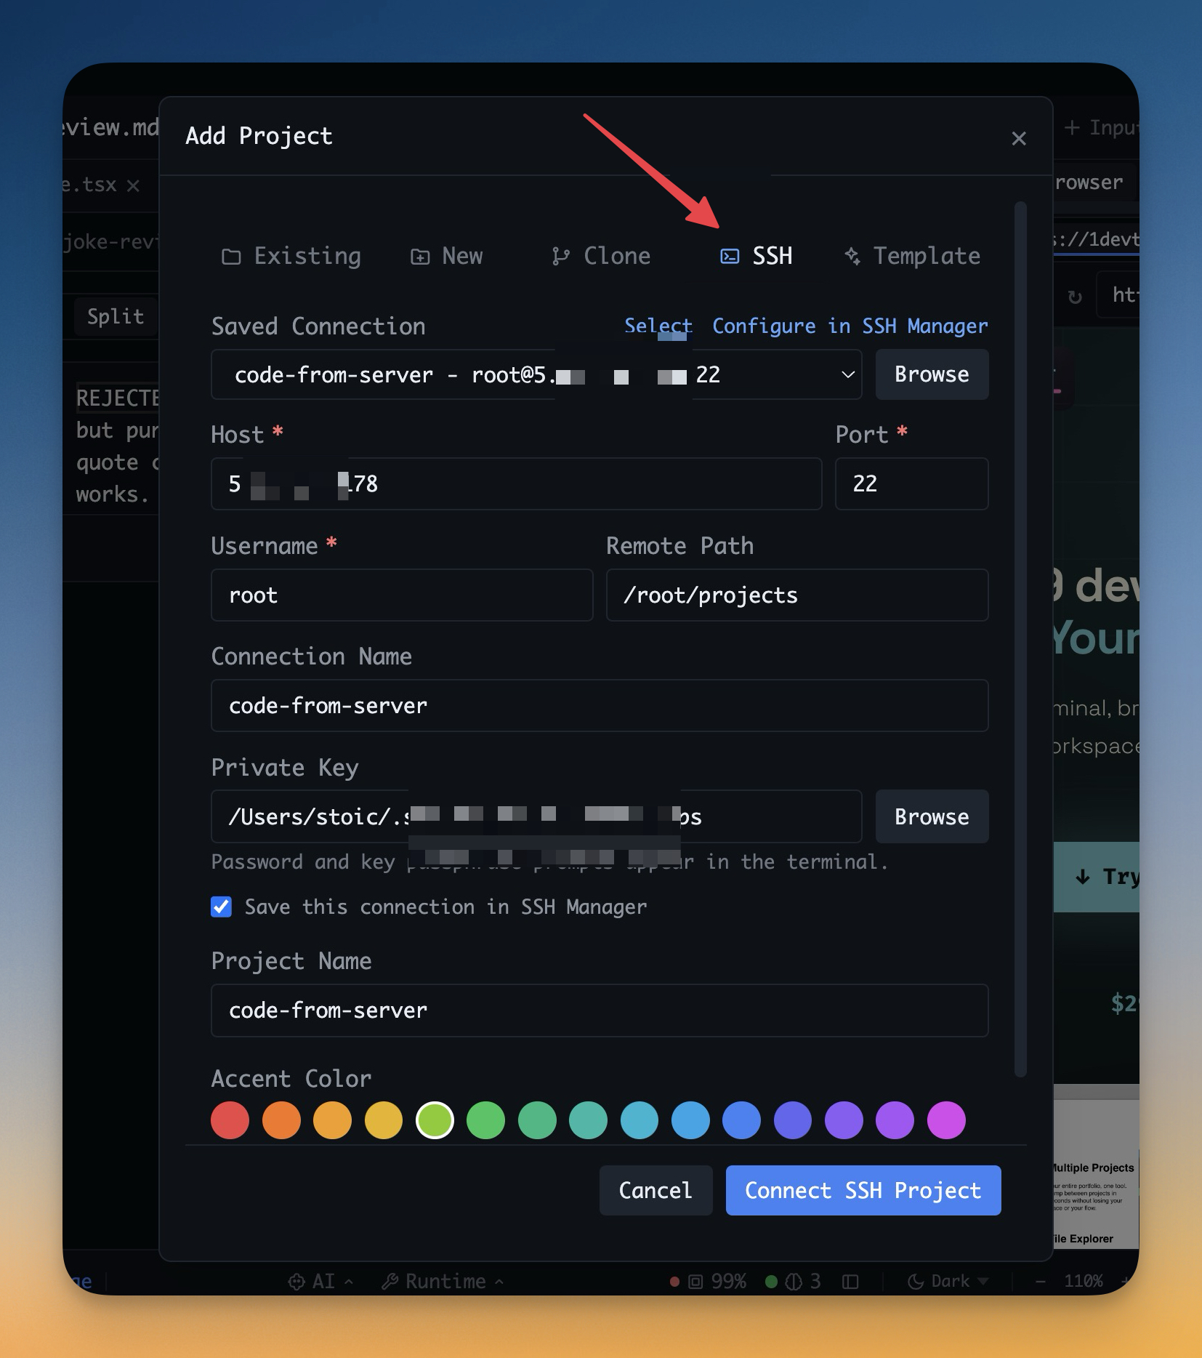Click the terminal icon on SSH tab
Screen dimensions: 1202x1358
730,256
